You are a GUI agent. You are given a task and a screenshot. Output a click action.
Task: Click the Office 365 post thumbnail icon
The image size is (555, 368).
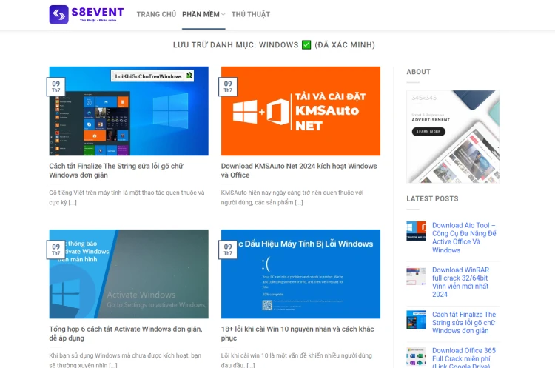click(x=416, y=356)
